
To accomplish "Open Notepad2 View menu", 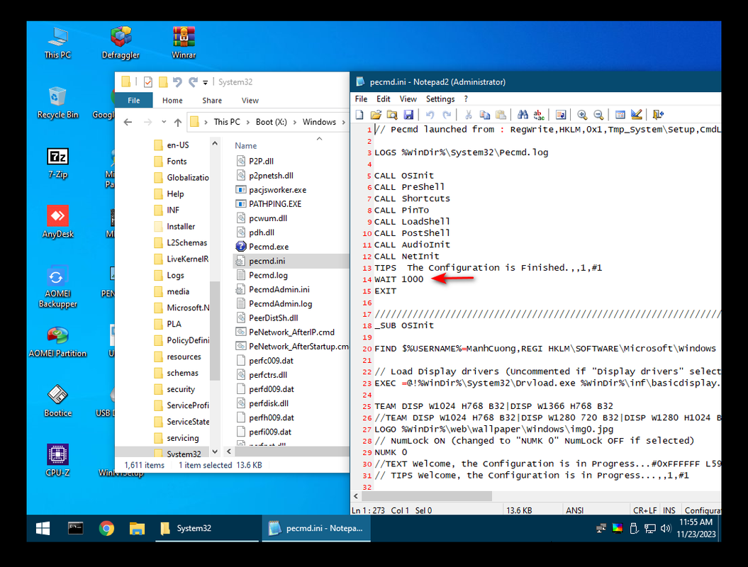I will [x=408, y=99].
